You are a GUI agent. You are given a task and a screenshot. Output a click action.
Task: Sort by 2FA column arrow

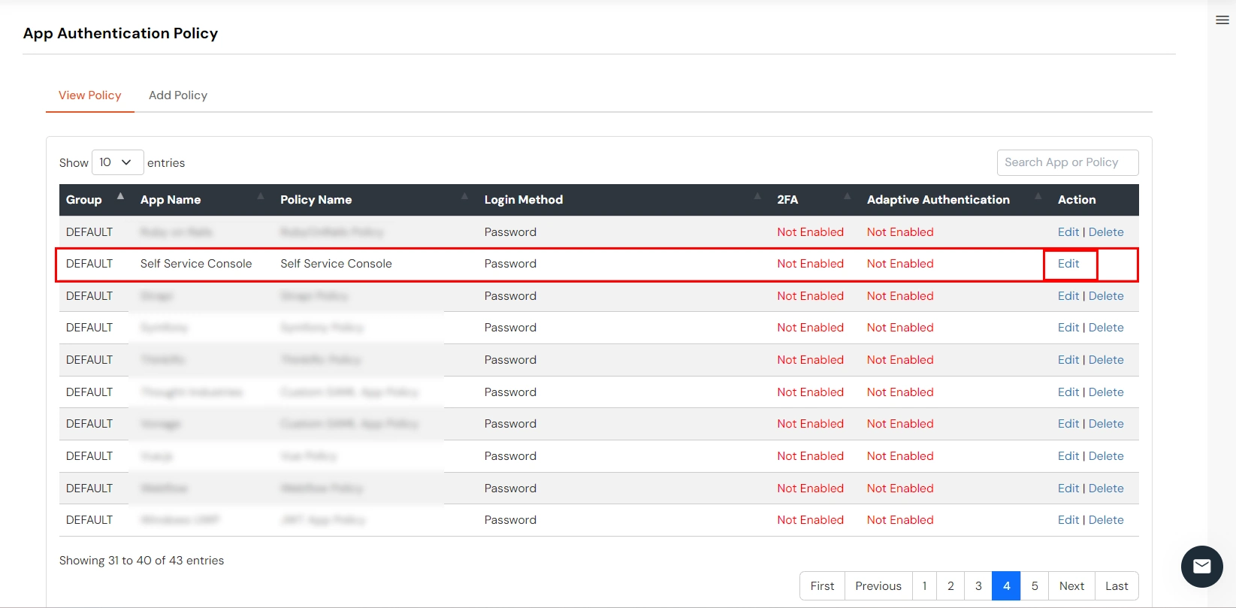click(847, 196)
